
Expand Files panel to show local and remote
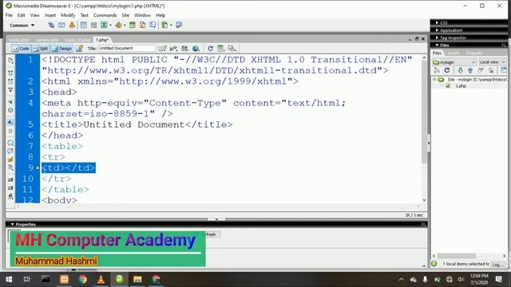pyautogui.click(x=504, y=70)
